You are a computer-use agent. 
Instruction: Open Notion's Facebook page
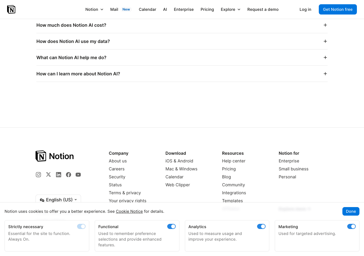click(x=68, y=174)
